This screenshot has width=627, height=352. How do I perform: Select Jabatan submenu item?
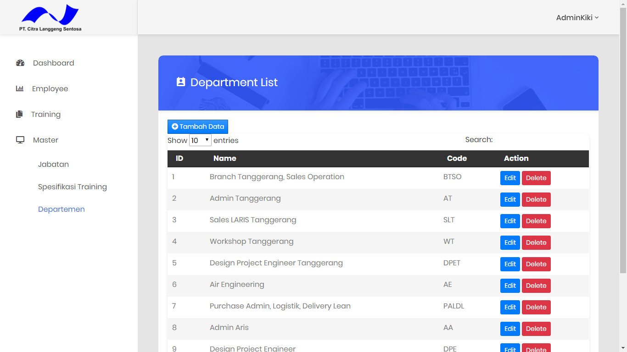pyautogui.click(x=53, y=165)
